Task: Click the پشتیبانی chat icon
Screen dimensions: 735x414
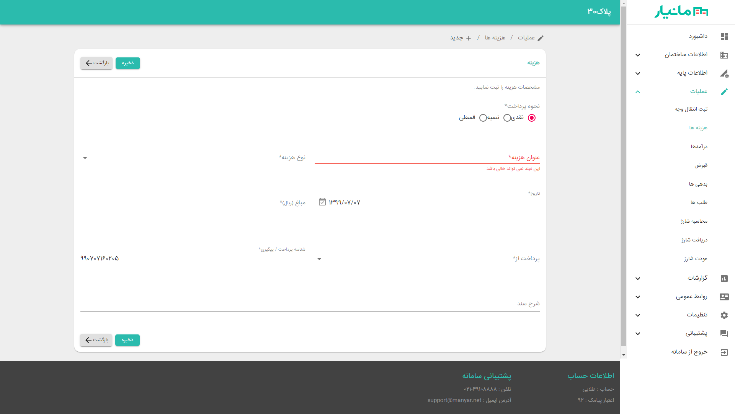Action: pos(724,334)
